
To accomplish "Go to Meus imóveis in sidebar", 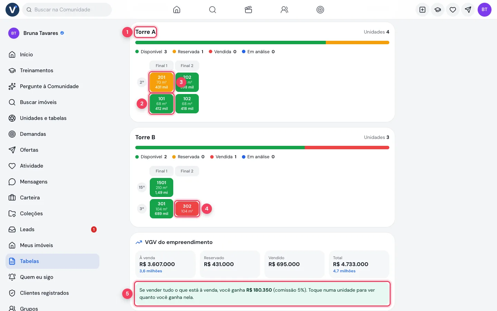I will click(x=52, y=245).
